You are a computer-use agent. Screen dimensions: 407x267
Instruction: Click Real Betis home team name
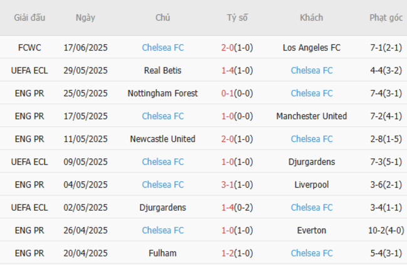[x=163, y=71]
